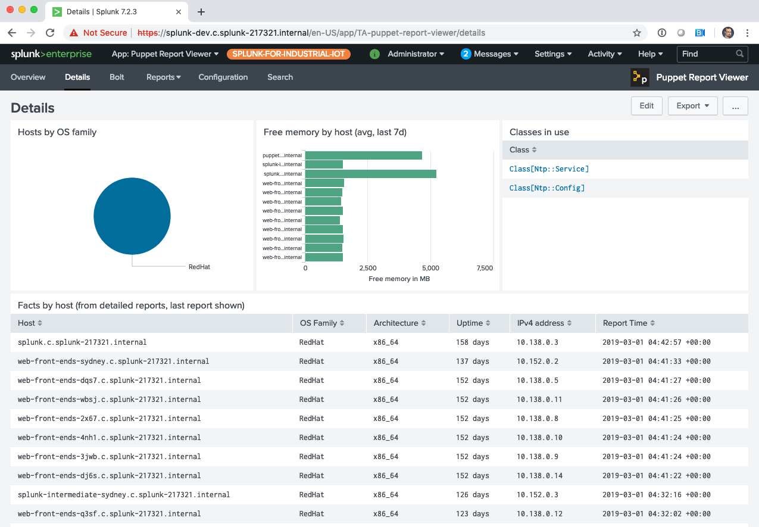This screenshot has width=759, height=527.
Task: Open the Search nav tab
Action: point(280,77)
